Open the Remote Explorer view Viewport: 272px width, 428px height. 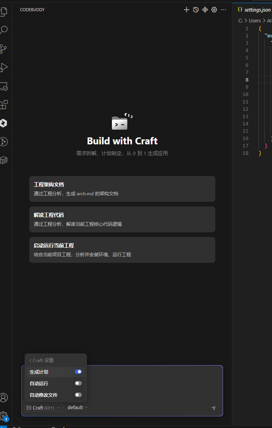[3, 86]
